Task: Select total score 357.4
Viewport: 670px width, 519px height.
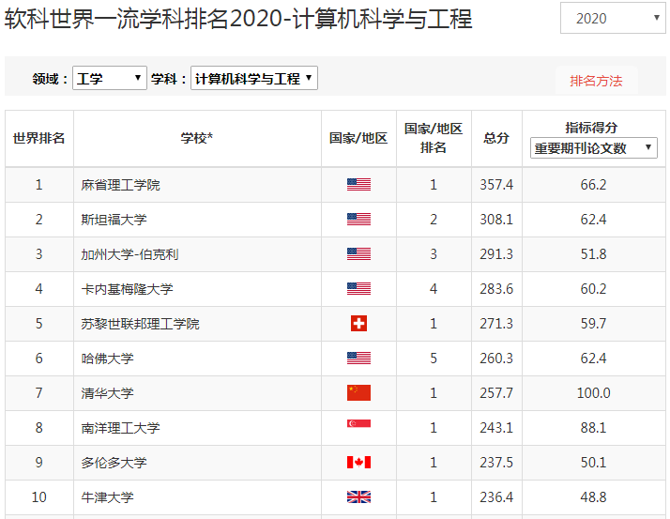Action: click(x=496, y=185)
